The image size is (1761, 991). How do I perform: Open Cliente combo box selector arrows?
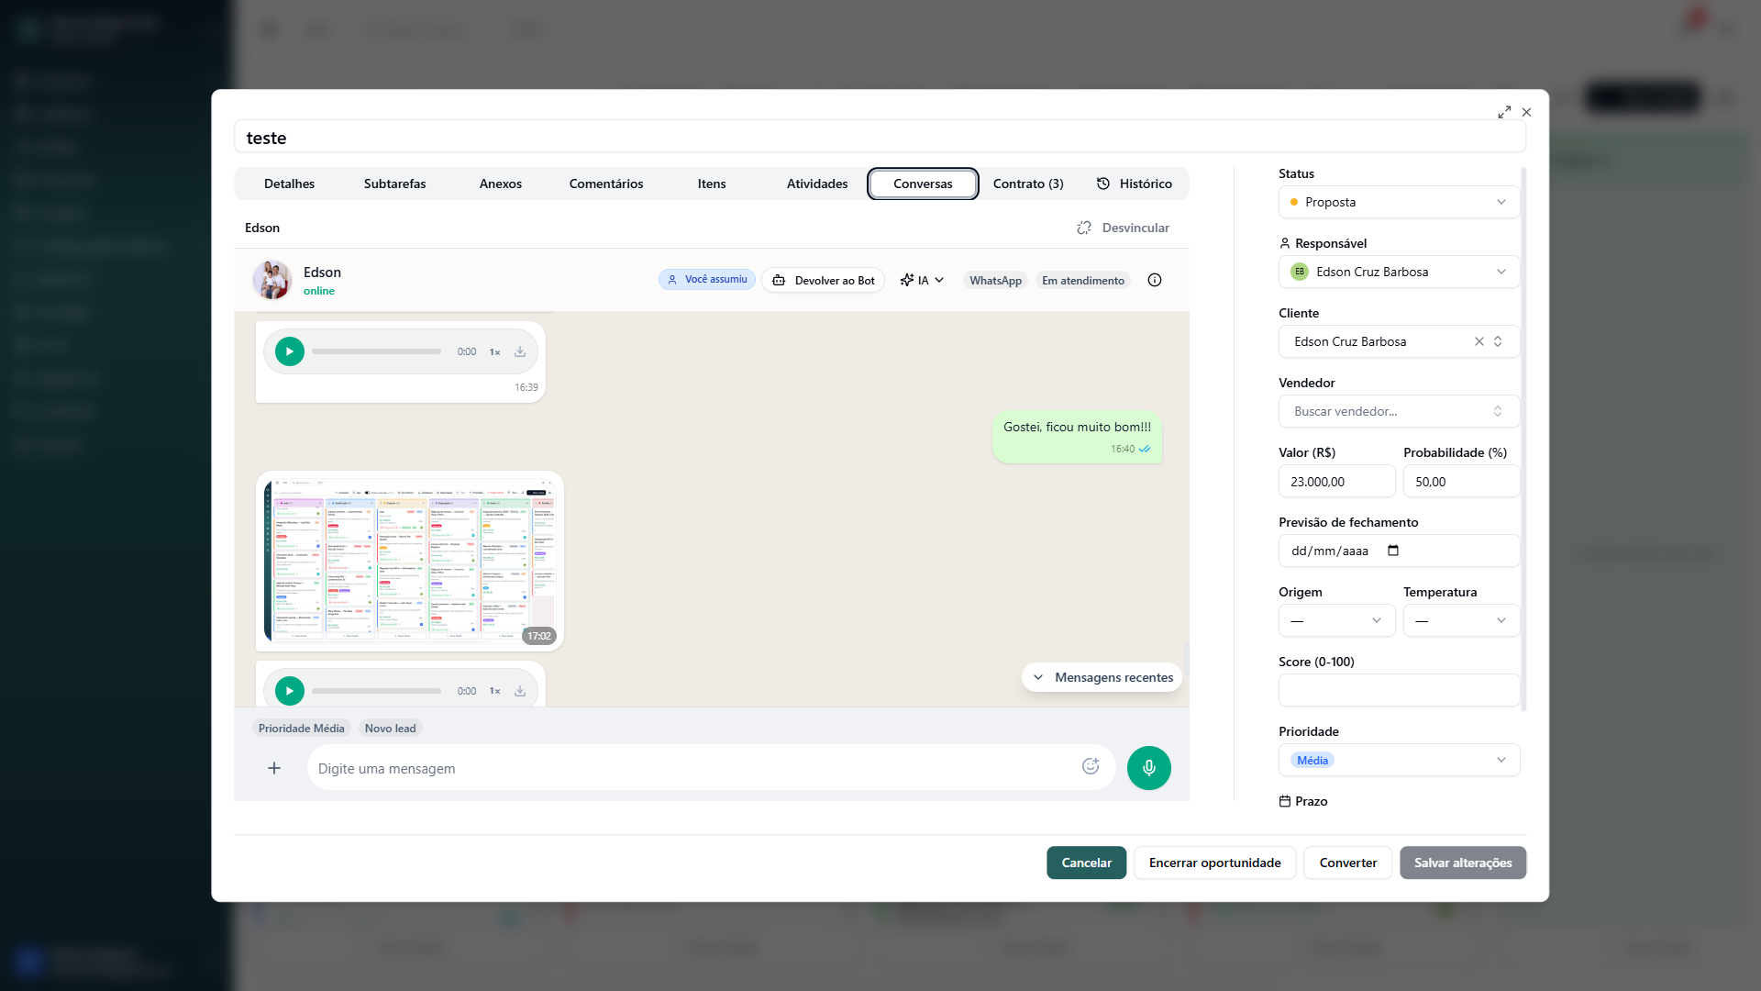[1498, 341]
